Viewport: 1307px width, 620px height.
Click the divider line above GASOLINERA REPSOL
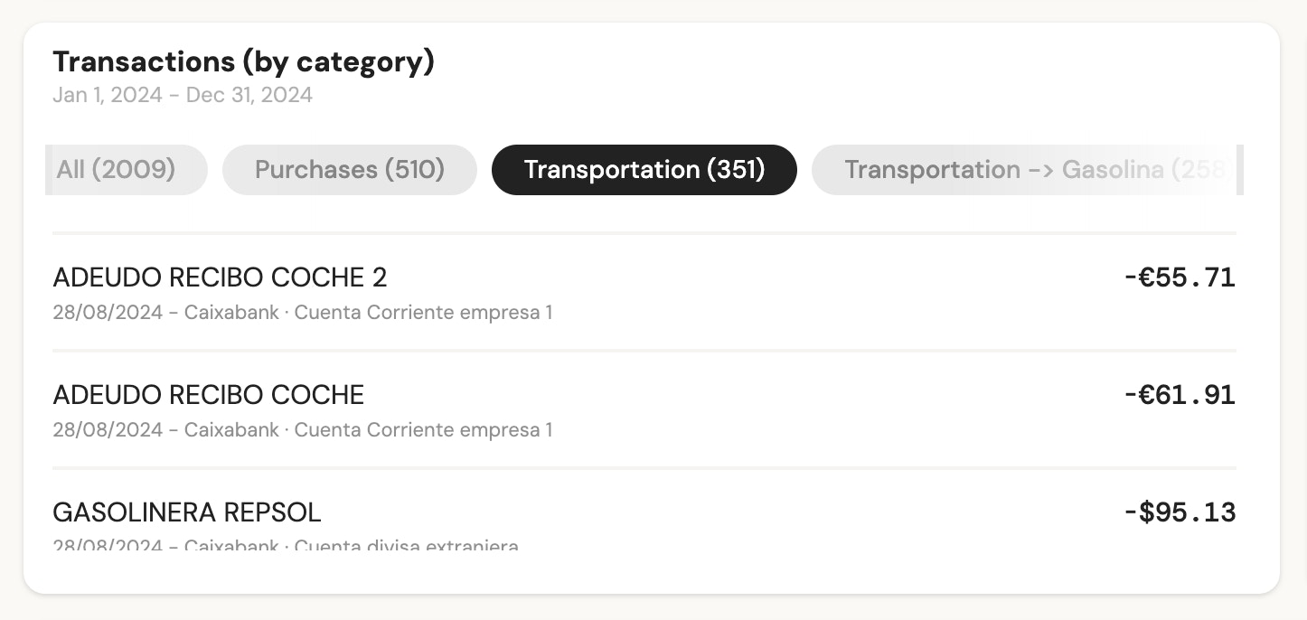[644, 468]
